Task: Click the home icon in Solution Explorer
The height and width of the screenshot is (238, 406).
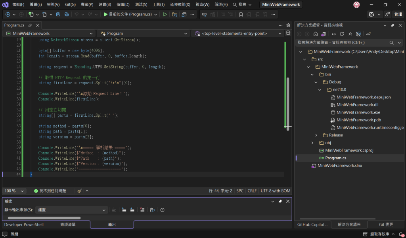Action: [x=315, y=34]
